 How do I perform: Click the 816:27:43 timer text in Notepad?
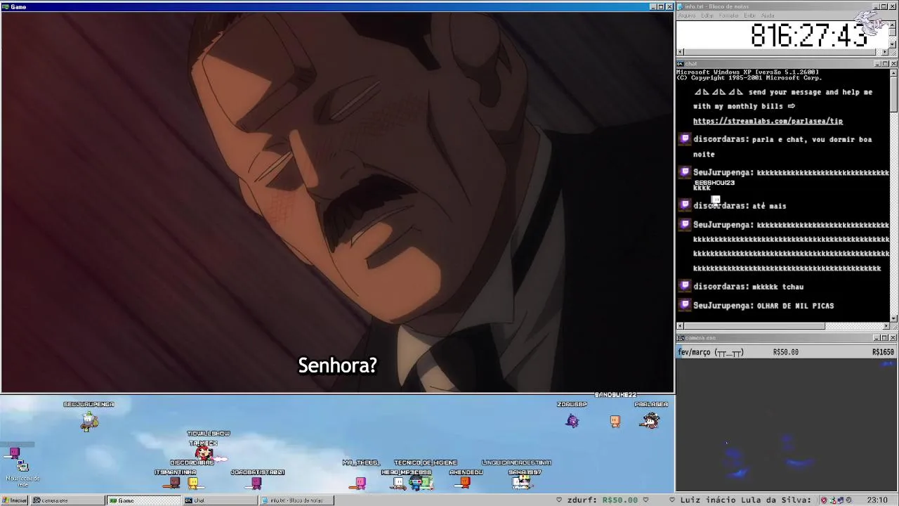tap(808, 35)
